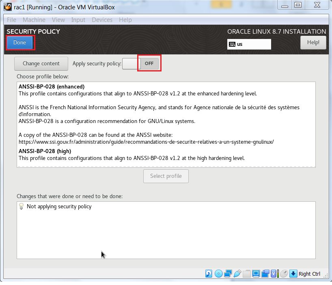The width and height of the screenshot is (332, 285).
Task: Open the Help menu
Action: coord(125,20)
